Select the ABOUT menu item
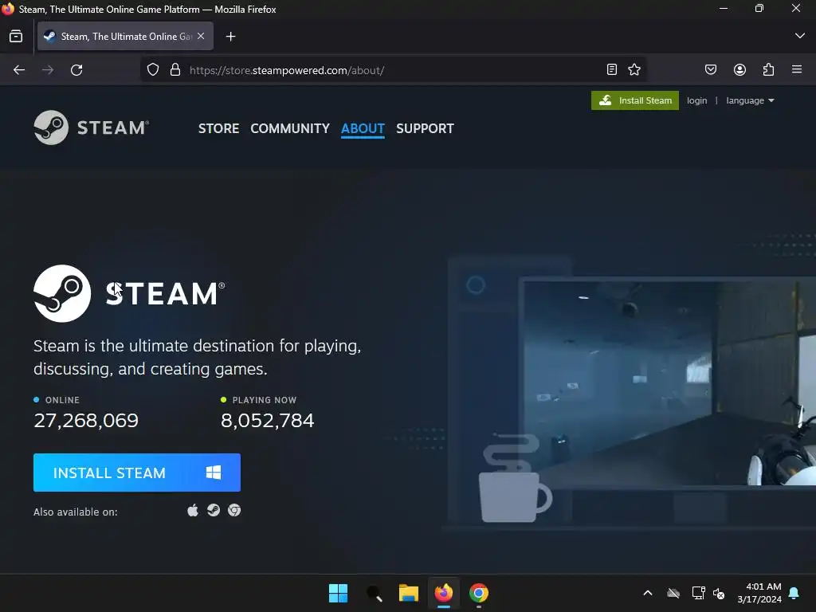This screenshot has height=612, width=816. coord(363,128)
